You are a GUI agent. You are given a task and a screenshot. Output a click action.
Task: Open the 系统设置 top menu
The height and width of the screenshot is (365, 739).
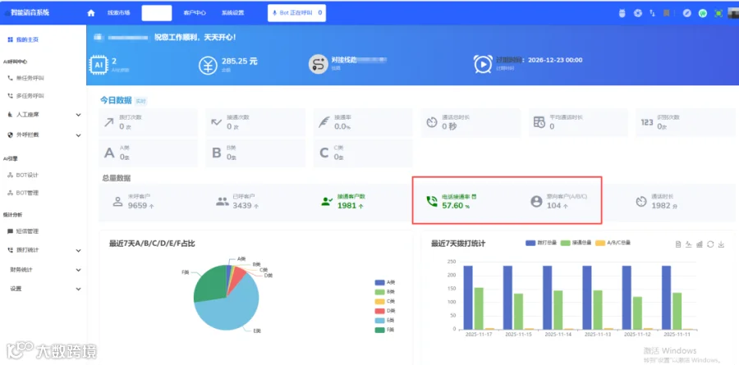[x=233, y=13]
